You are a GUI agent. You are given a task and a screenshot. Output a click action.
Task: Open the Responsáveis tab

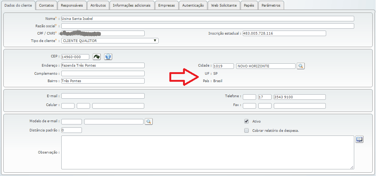pos(72,6)
